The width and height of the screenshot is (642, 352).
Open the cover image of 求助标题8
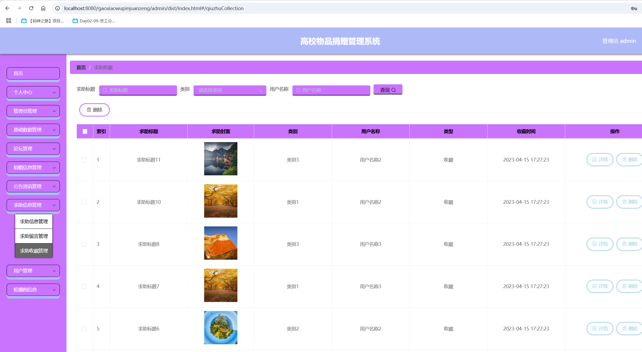coord(221,243)
